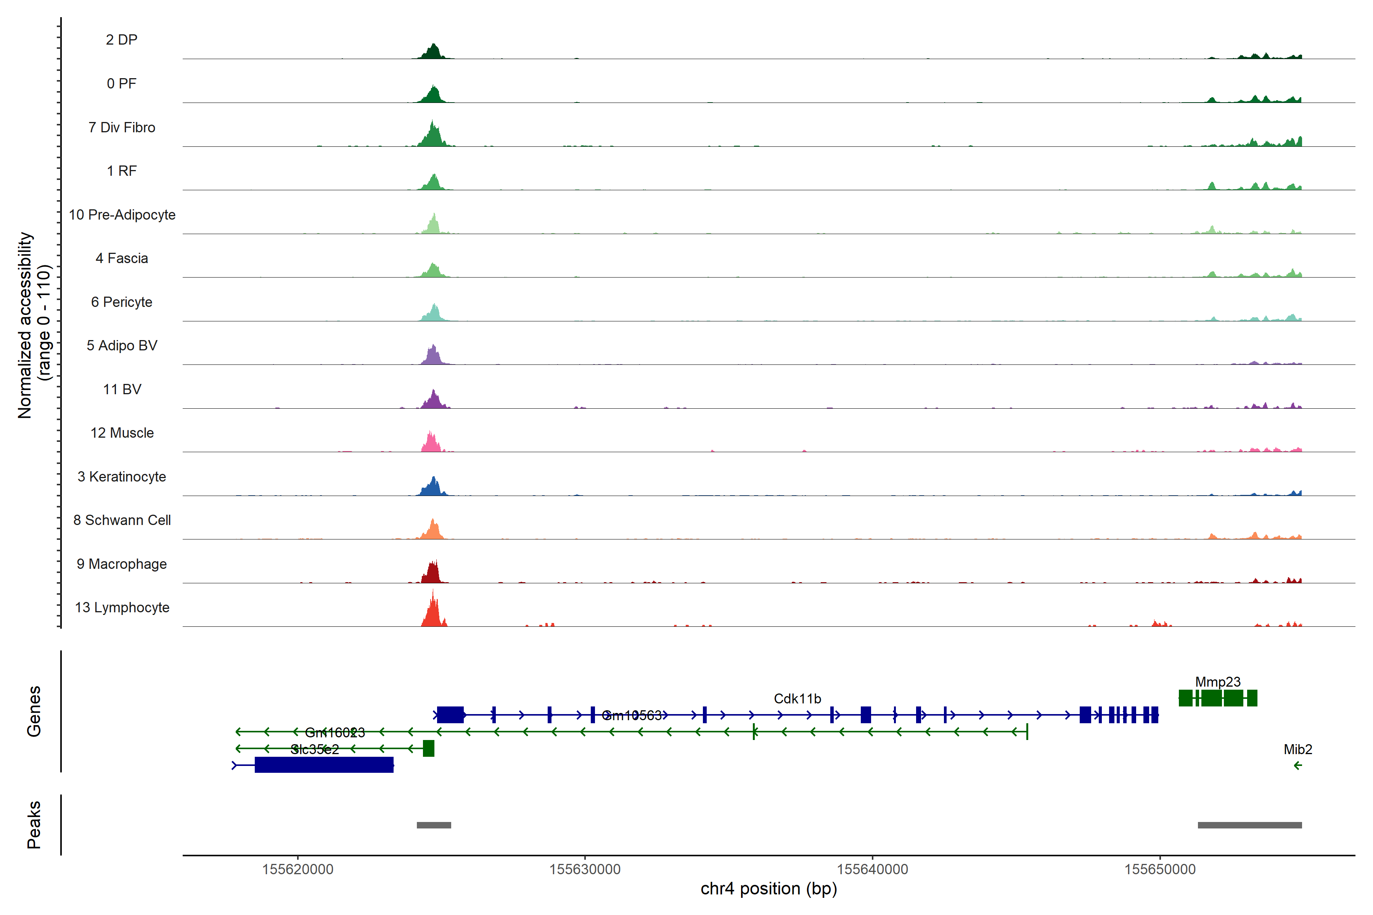Click the small green exon near Slc35e2

(x=428, y=748)
